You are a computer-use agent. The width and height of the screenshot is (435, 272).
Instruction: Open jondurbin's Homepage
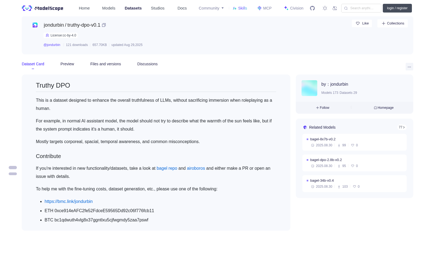[x=384, y=108]
